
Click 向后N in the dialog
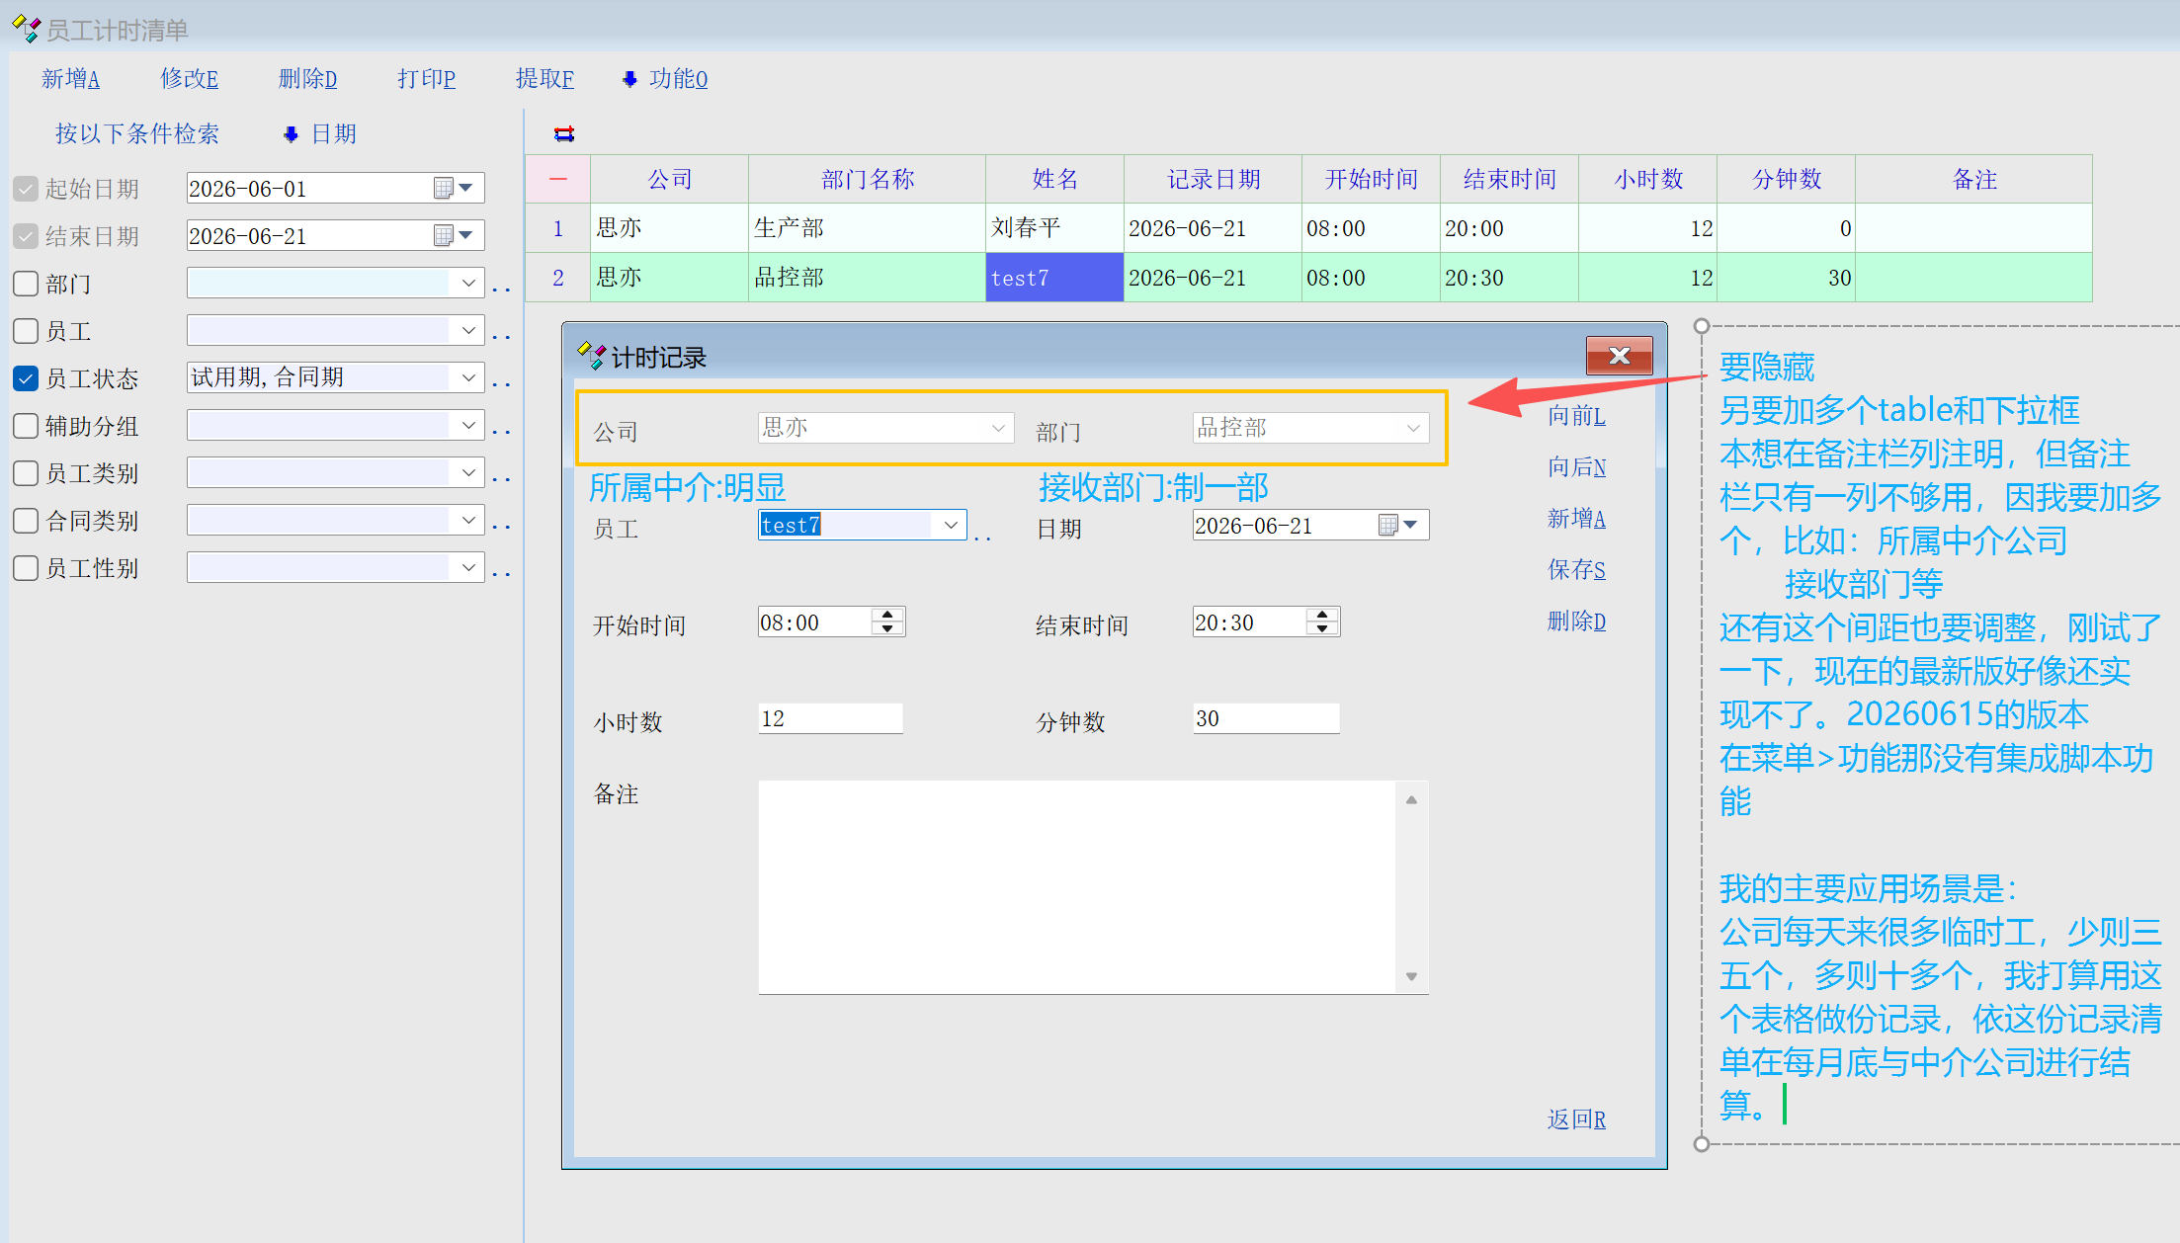pyautogui.click(x=1577, y=467)
